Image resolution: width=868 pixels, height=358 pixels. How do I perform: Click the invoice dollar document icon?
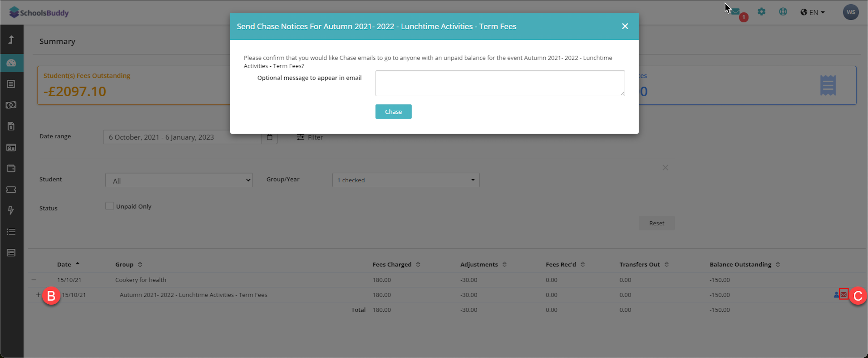pyautogui.click(x=11, y=126)
